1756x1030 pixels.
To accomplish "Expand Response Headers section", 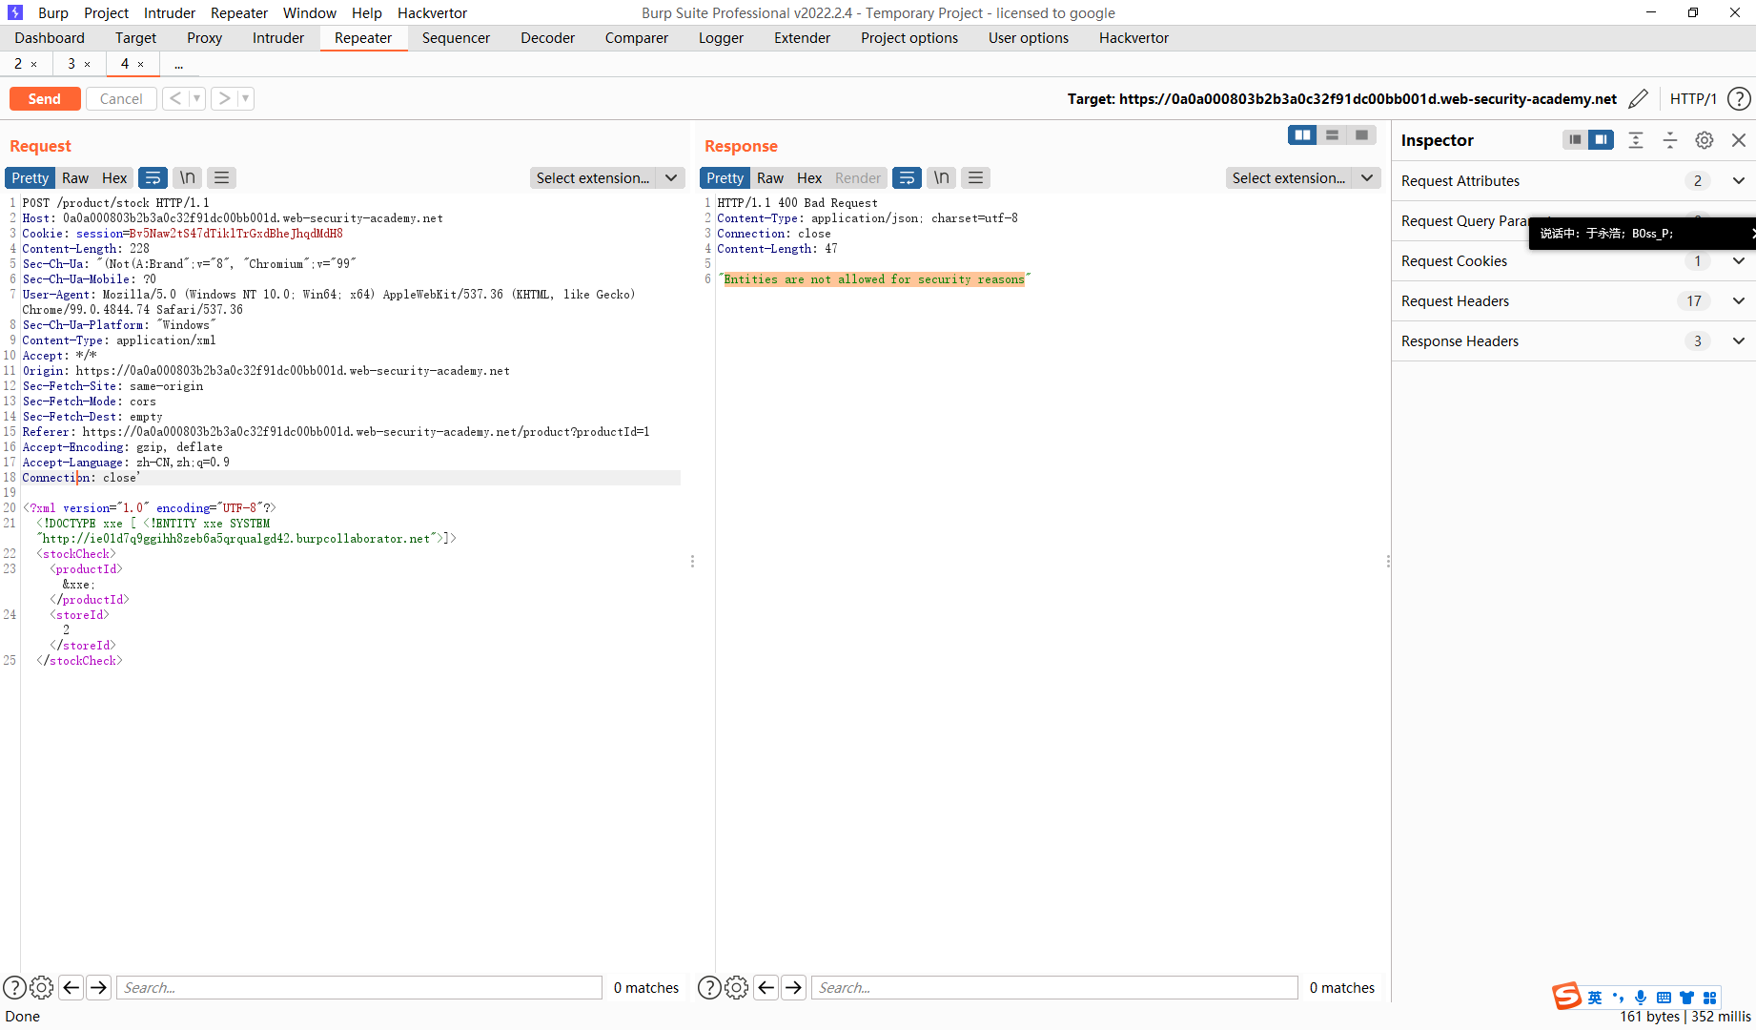I will (x=1739, y=341).
